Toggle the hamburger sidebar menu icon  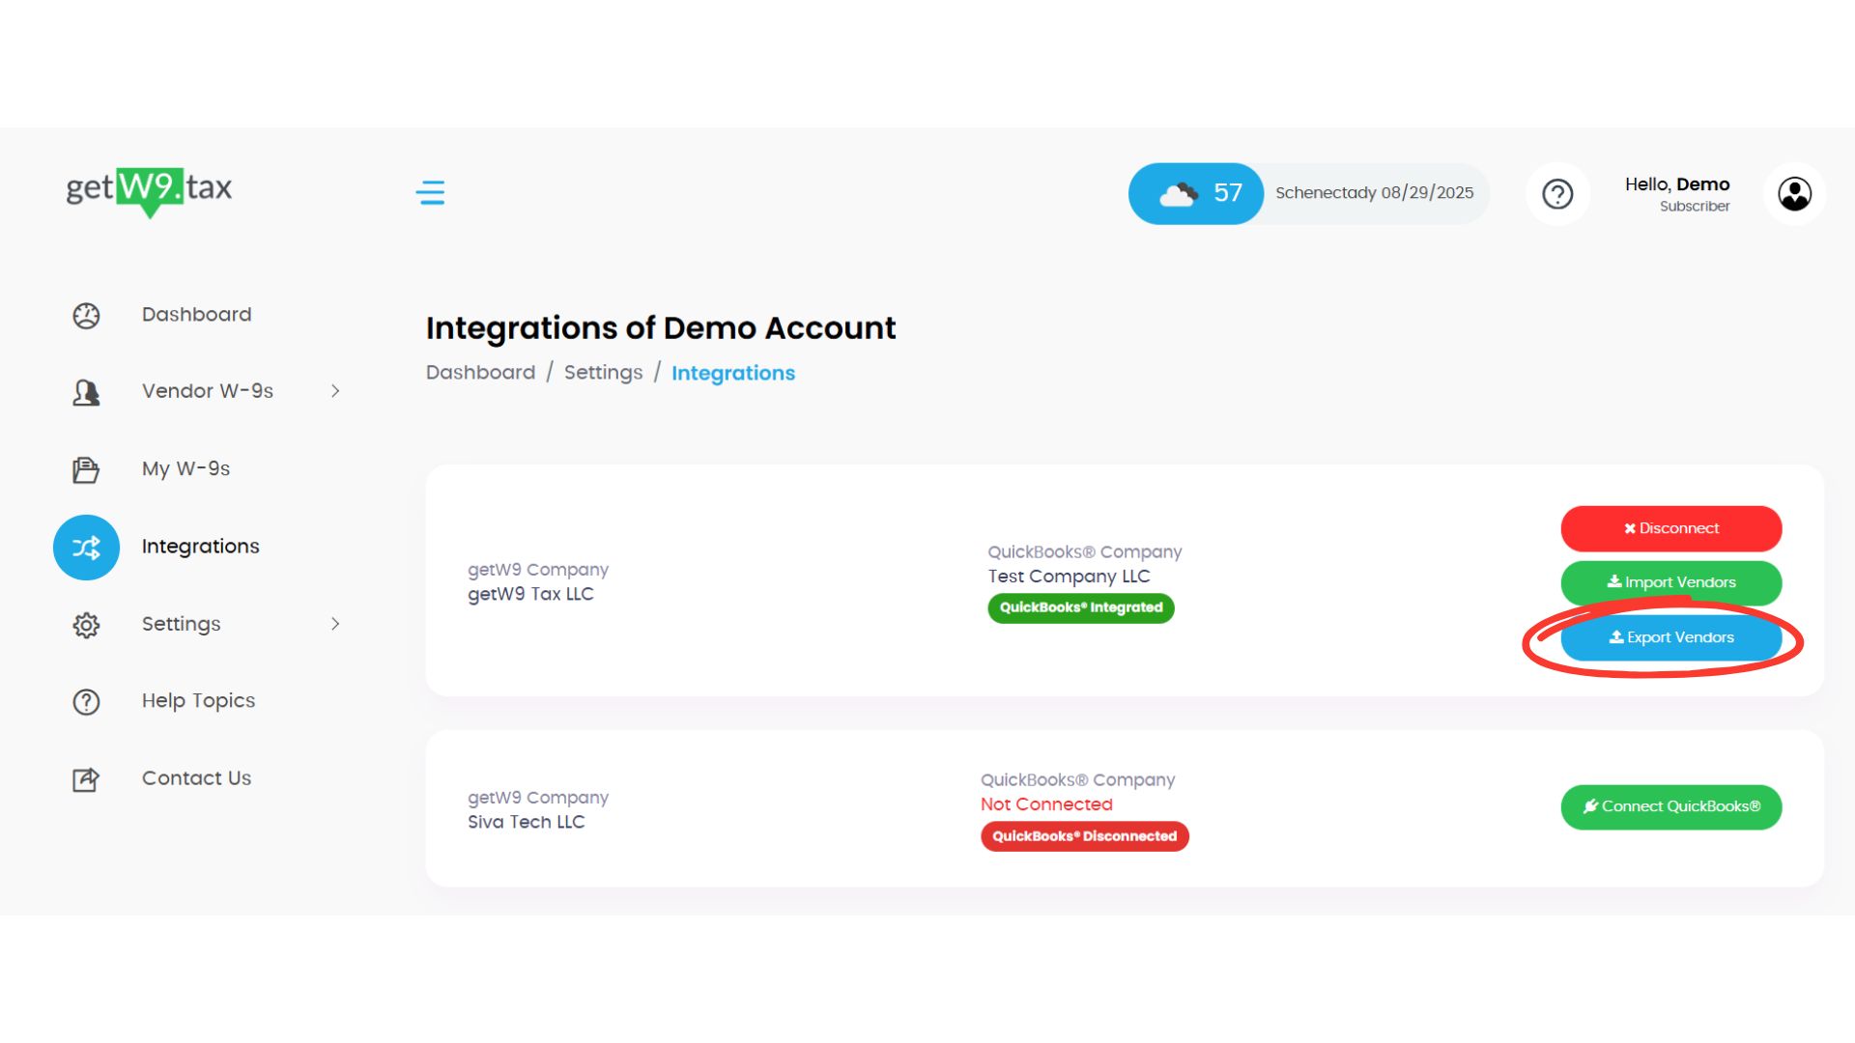(430, 192)
